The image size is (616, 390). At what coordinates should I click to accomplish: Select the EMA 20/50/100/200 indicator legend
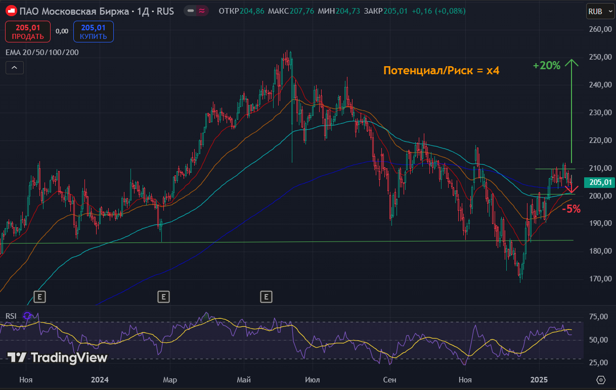(x=42, y=52)
